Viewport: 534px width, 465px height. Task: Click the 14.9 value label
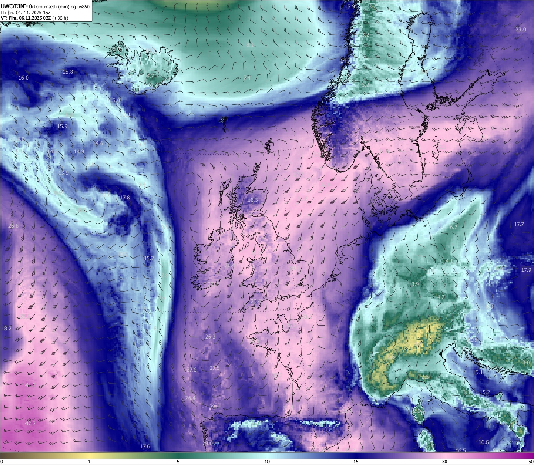(79, 152)
